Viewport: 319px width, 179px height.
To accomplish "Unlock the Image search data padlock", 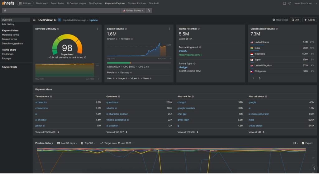I will tap(126, 78).
